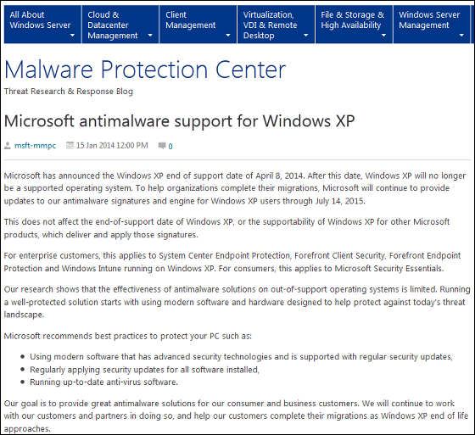Screen dimensions: 475x435
Task: Expand the Client Management dropdown arrow
Action: (228, 36)
